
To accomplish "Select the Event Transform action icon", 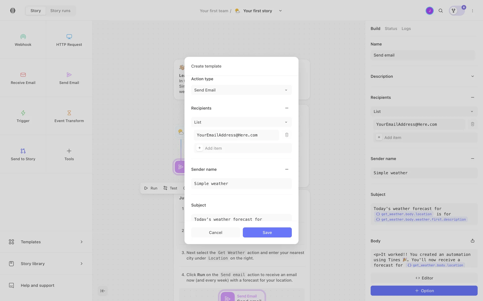I will (x=69, y=113).
